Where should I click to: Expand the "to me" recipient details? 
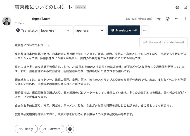tap(24, 23)
